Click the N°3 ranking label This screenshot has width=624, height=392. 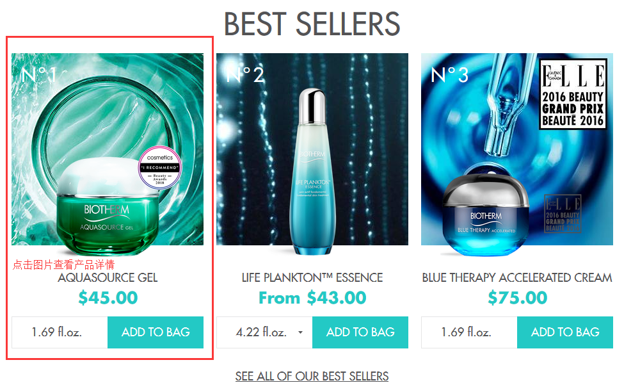450,74
